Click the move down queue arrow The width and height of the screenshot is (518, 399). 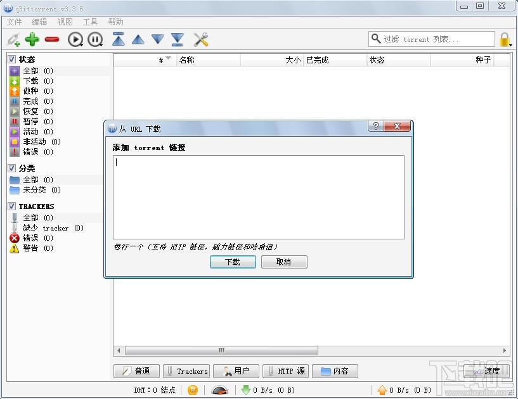pyautogui.click(x=158, y=39)
